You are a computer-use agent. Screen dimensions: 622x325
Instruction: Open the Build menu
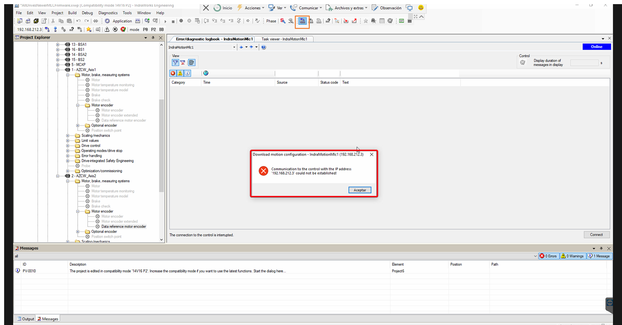(72, 13)
